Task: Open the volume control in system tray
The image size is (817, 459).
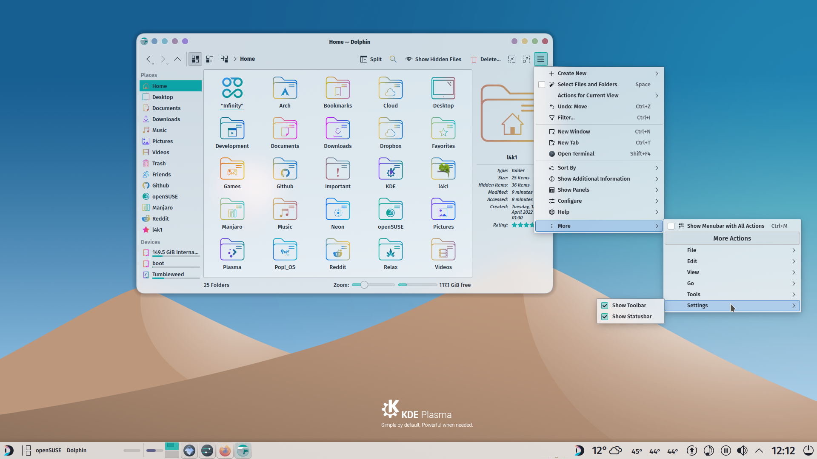Action: click(x=742, y=450)
